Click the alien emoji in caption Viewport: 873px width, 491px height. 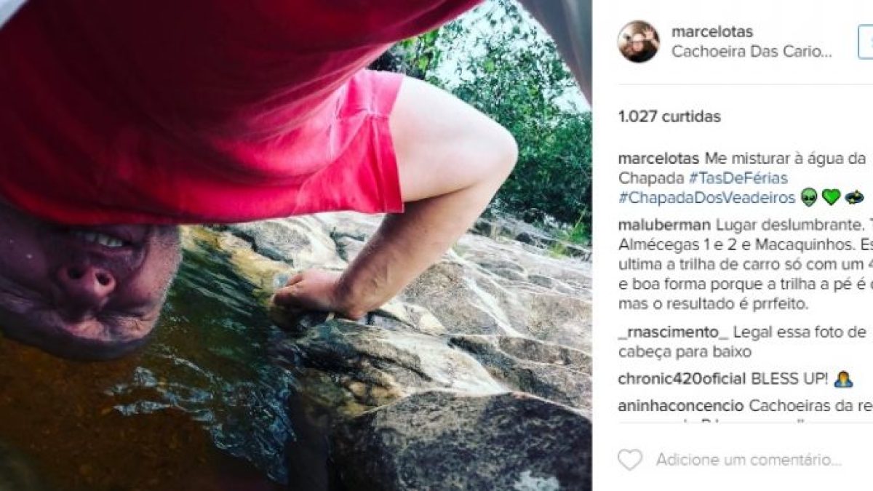point(809,197)
